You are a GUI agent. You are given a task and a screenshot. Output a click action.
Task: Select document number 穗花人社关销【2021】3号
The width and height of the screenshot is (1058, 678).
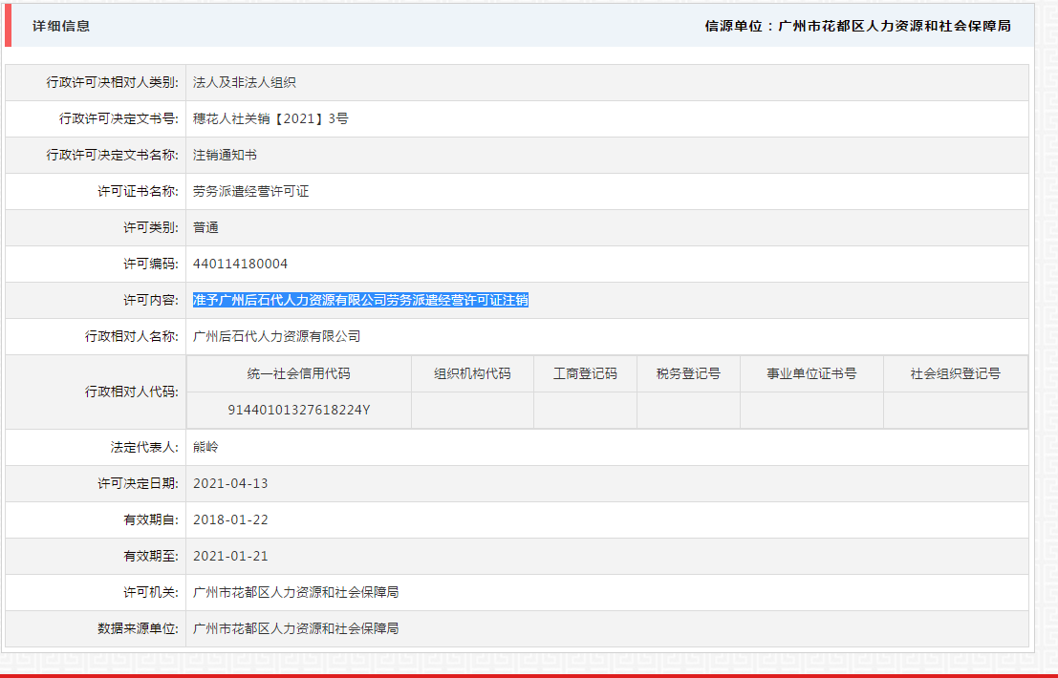click(270, 118)
